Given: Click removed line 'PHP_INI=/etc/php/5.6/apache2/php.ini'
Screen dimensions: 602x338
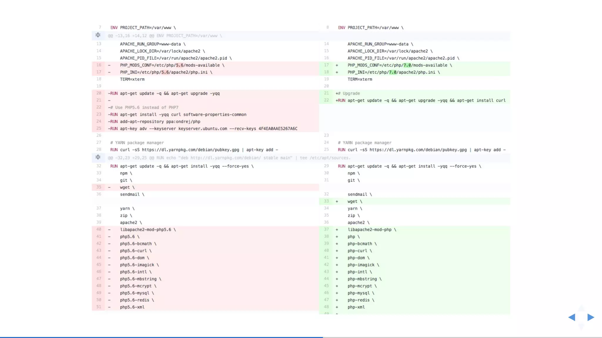Looking at the screenshot, I should [x=205, y=72].
